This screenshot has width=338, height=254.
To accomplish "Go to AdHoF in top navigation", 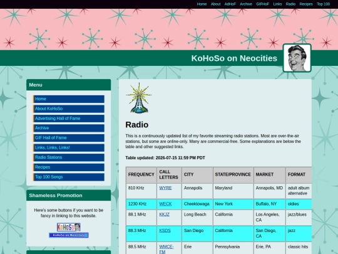I will 230,4.
